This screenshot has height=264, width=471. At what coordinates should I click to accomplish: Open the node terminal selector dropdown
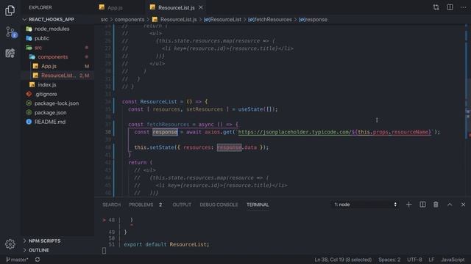point(365,205)
